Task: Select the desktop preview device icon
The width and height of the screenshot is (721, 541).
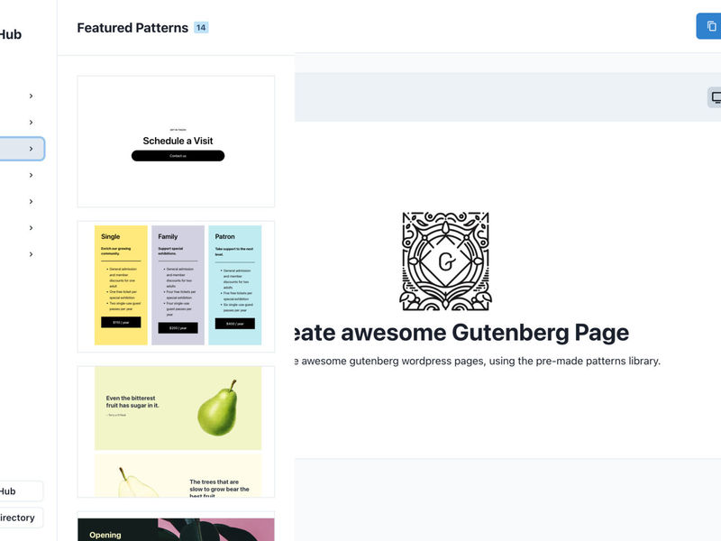Action: pyautogui.click(x=715, y=97)
